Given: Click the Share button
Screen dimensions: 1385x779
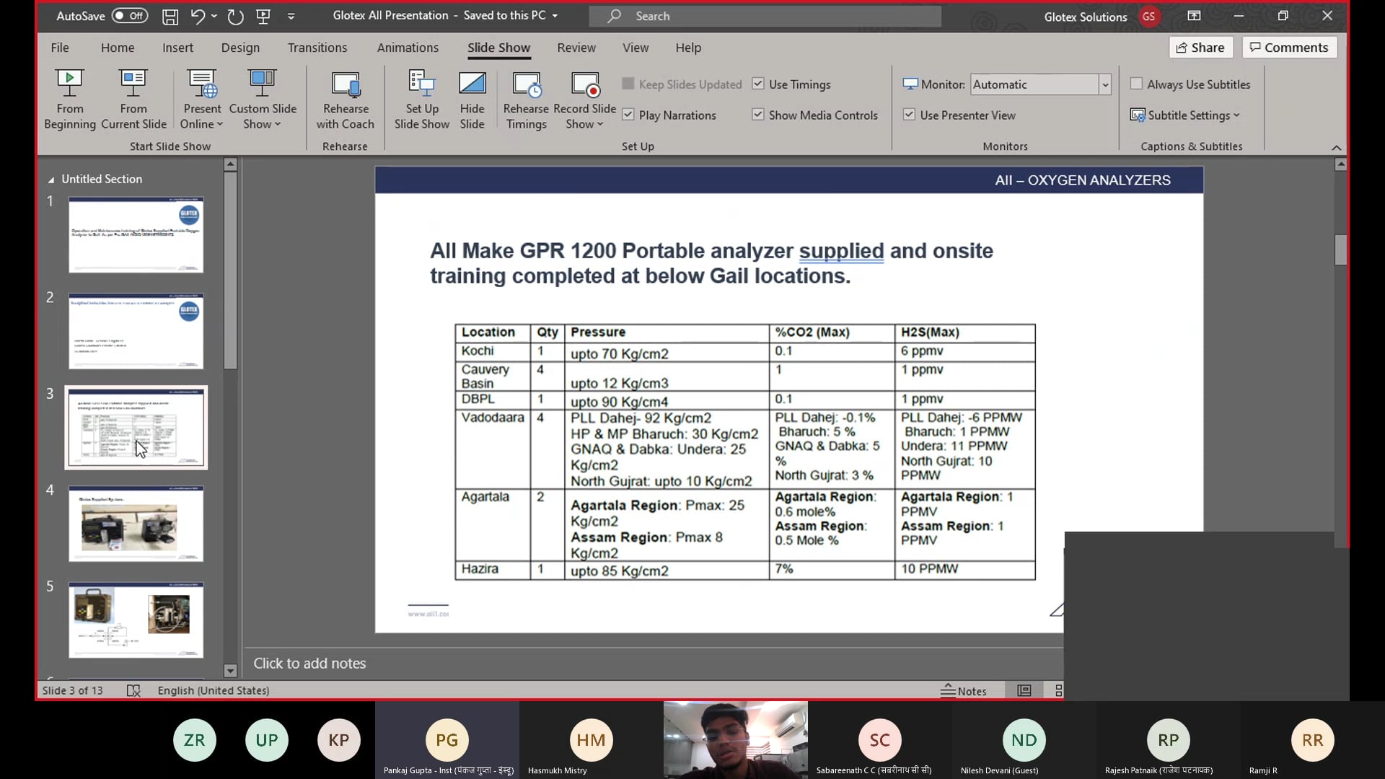Looking at the screenshot, I should click(1200, 47).
